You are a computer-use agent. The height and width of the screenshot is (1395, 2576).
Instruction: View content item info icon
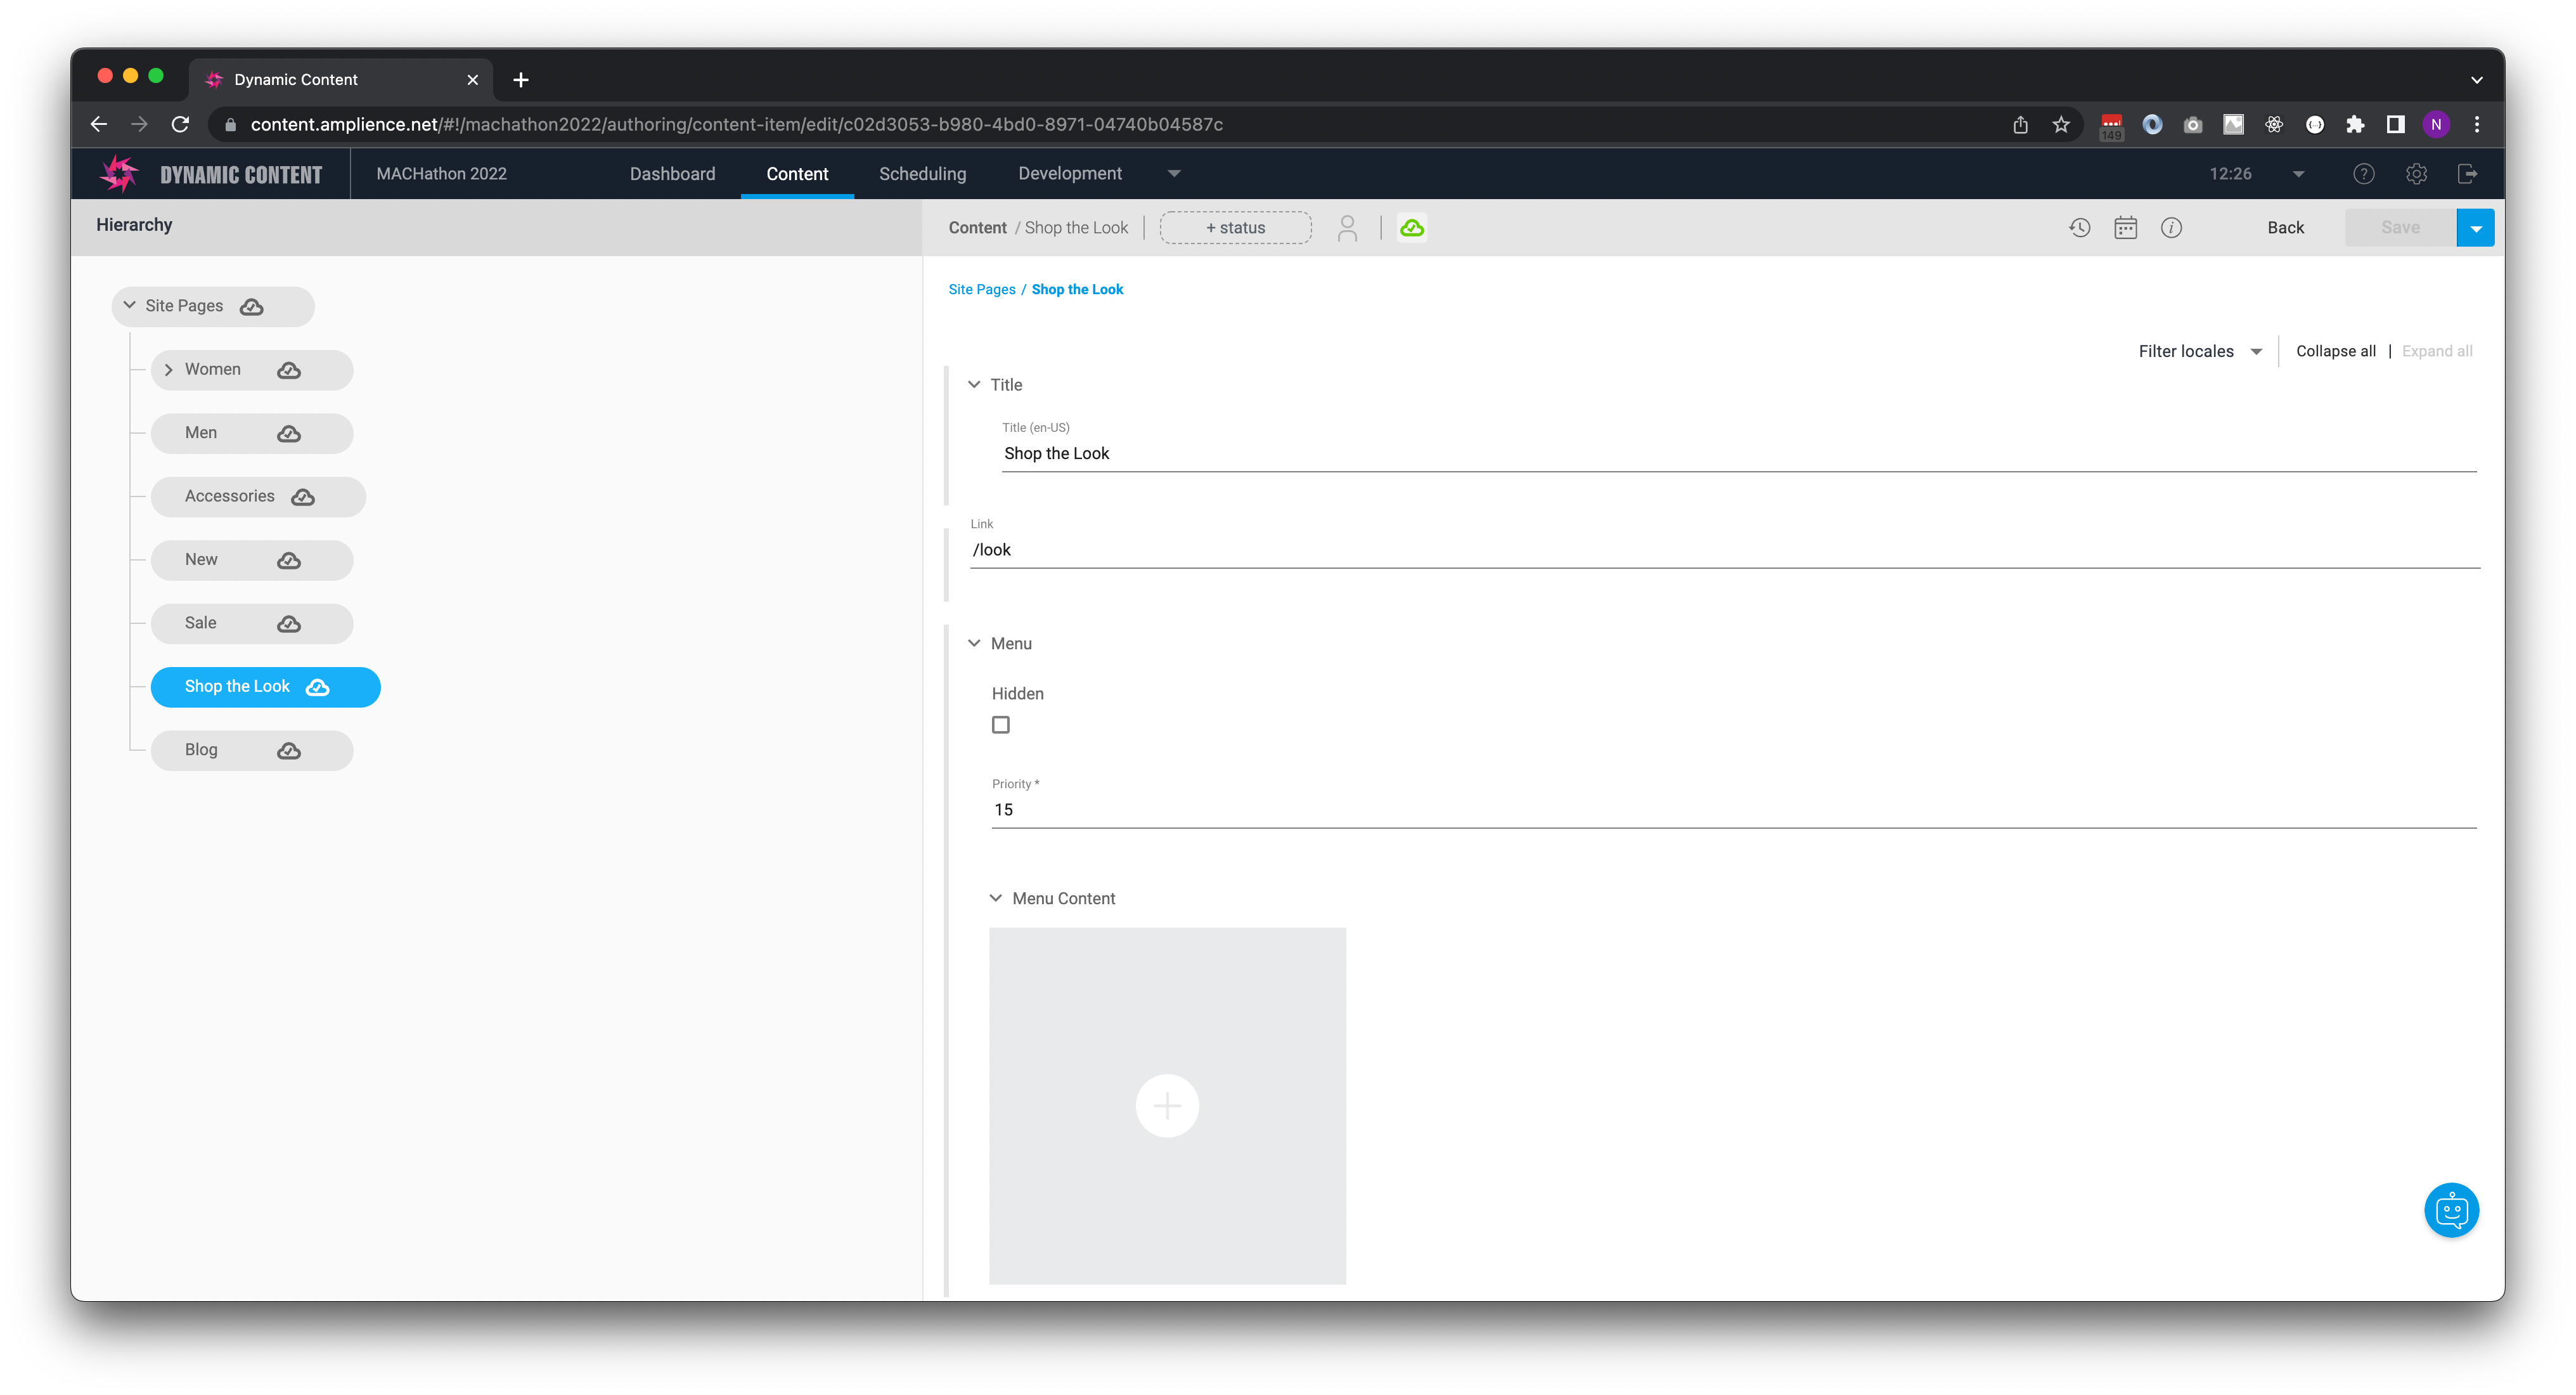(2172, 227)
